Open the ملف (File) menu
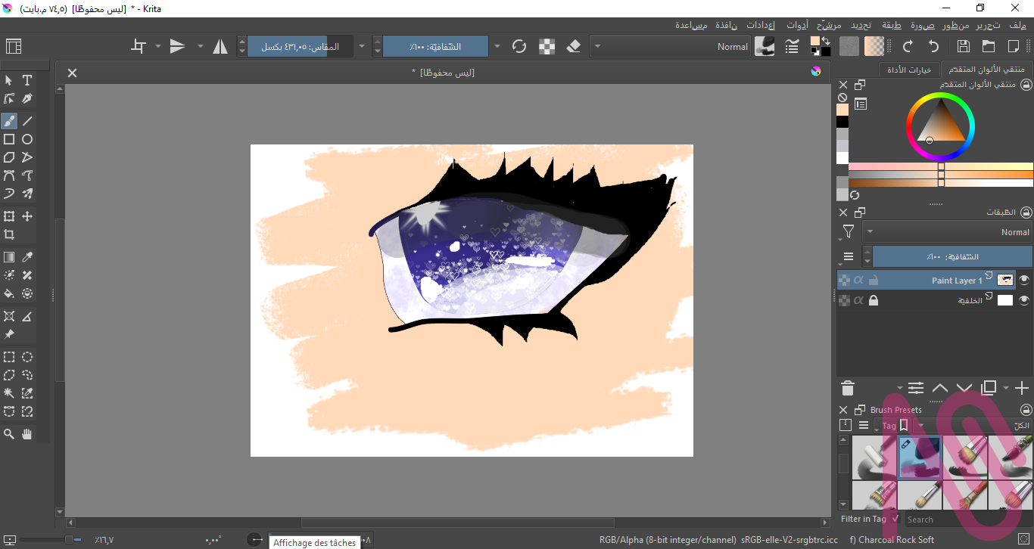1034x549 pixels. coord(1017,25)
